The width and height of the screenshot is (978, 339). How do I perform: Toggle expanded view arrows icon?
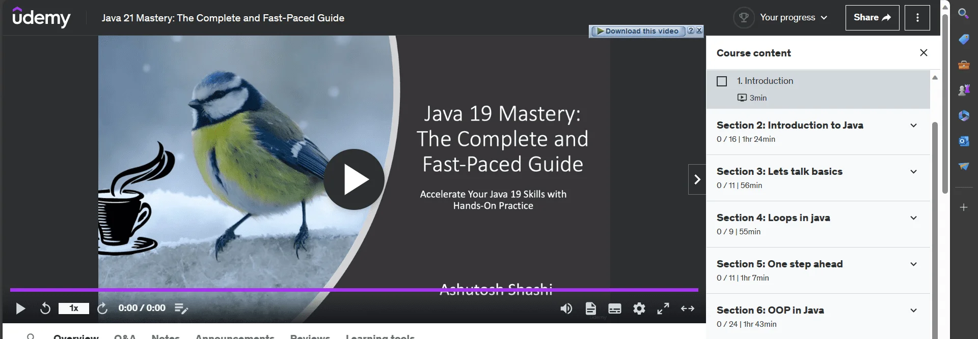[688, 309]
